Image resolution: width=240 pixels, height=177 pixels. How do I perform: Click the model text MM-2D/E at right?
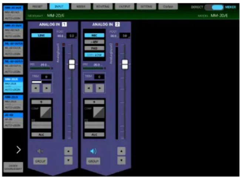point(219,16)
